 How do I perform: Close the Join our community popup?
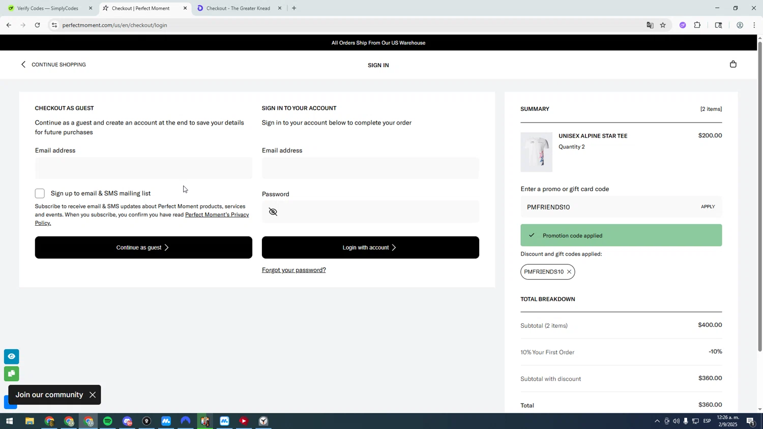coord(93,395)
